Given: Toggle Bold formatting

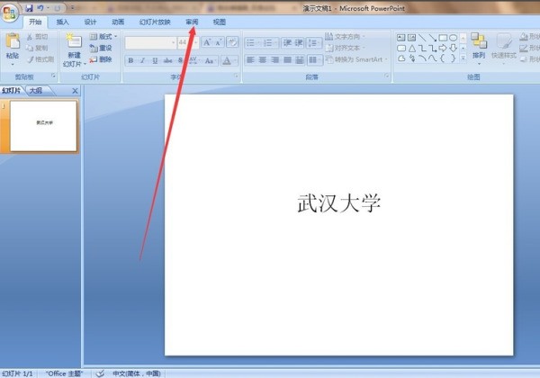Looking at the screenshot, I should point(130,60).
